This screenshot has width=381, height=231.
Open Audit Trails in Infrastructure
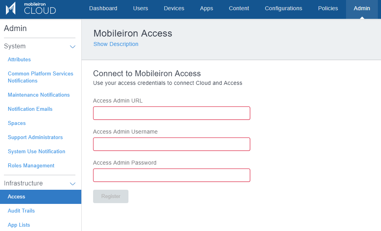21,211
